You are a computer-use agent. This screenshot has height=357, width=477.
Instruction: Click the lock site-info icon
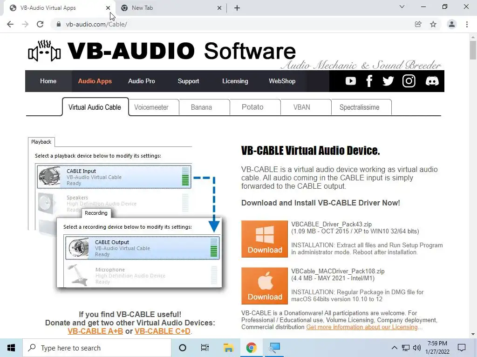tap(59, 24)
